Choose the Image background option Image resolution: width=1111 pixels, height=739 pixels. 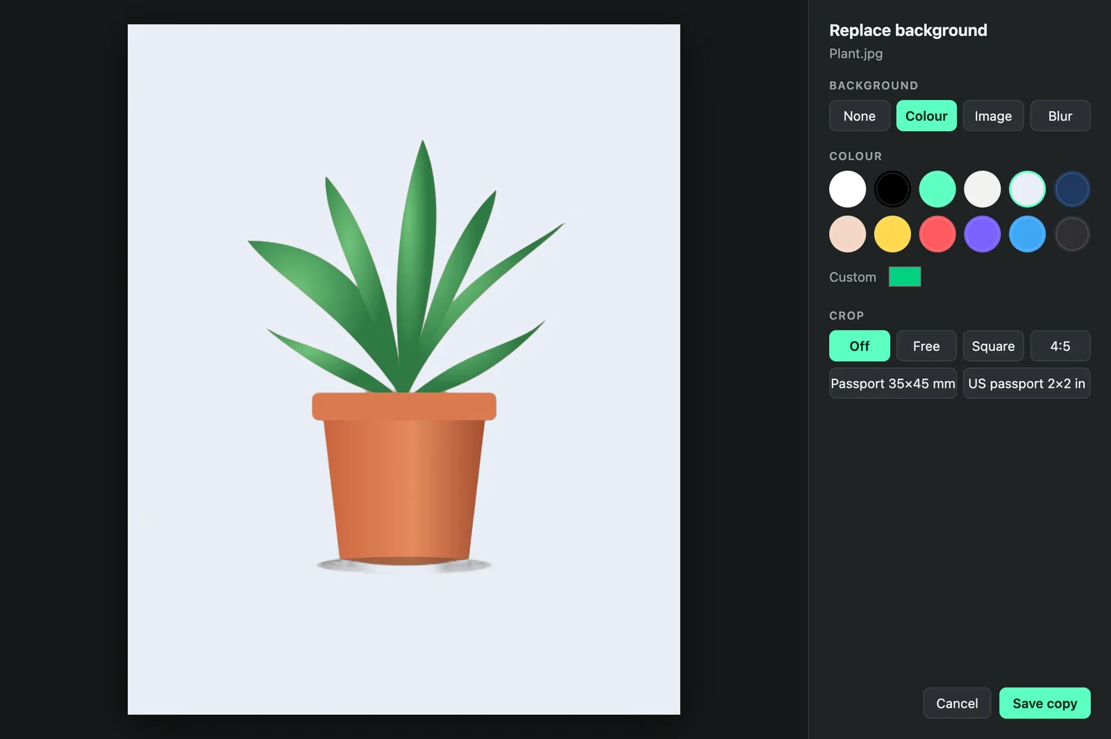(993, 116)
